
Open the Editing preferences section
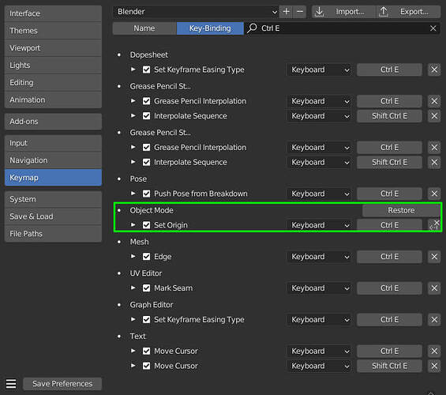point(53,83)
